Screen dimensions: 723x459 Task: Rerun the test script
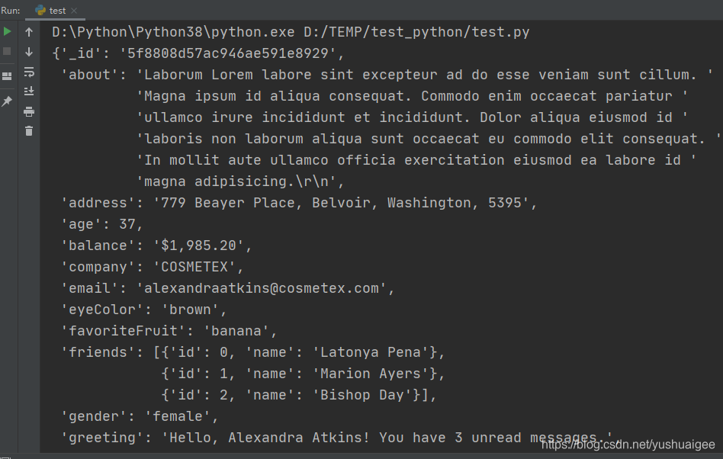pos(7,31)
